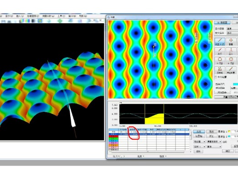Screen dimensions: 238x178
Task: Click point marker 1 on the height map
Action: tap(155, 55)
